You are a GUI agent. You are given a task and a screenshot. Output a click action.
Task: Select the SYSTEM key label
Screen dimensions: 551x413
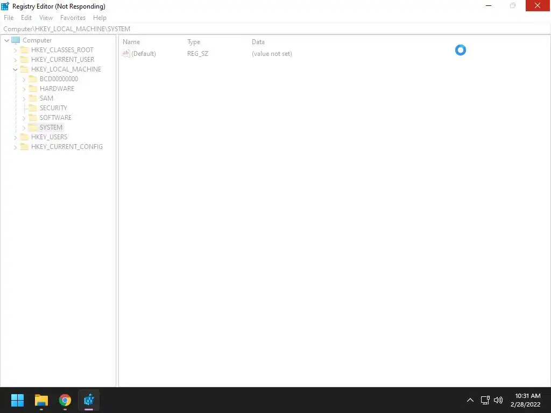coord(51,127)
